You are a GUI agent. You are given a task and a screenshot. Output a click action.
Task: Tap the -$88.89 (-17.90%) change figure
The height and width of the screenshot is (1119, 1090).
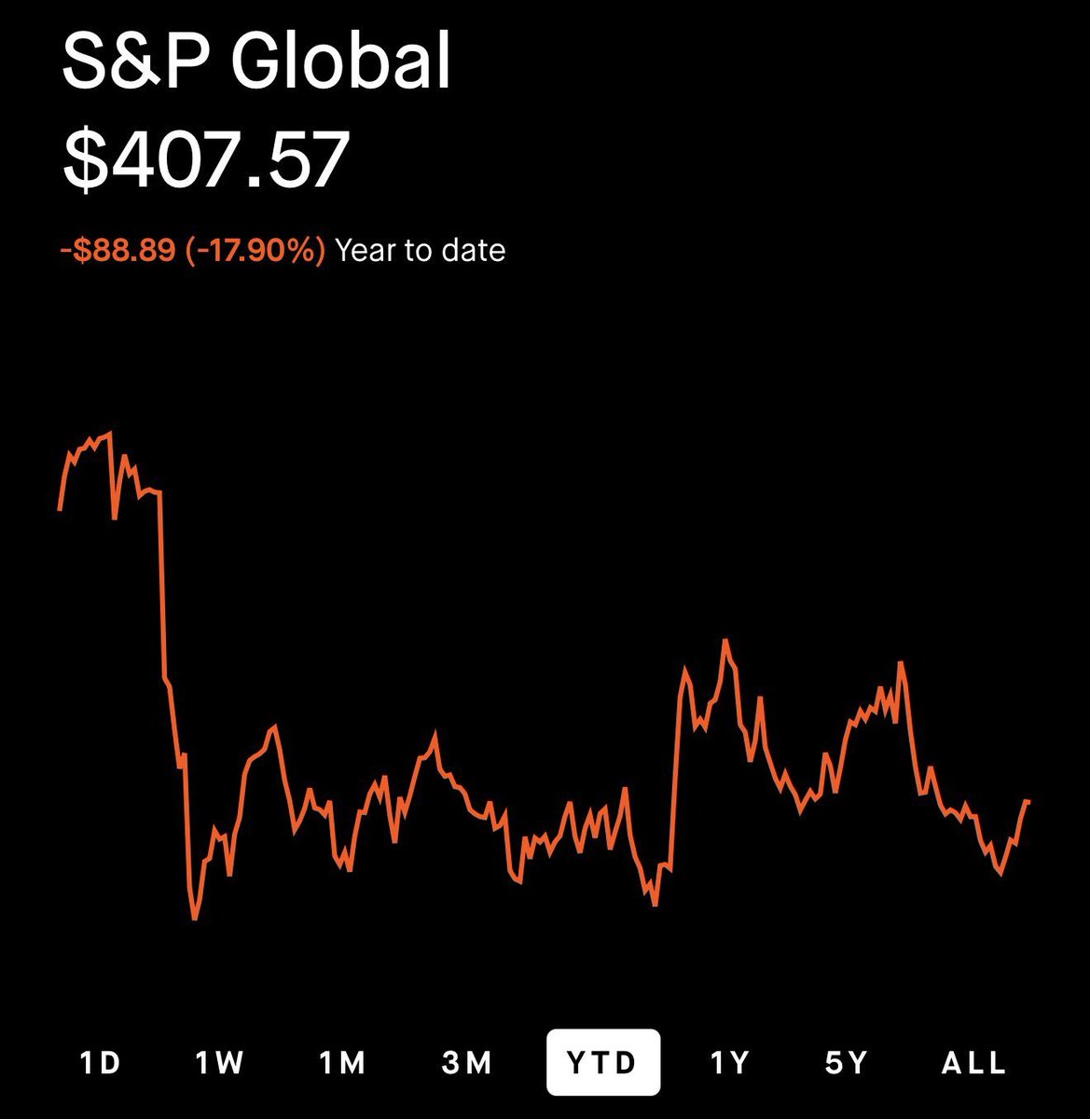[x=192, y=250]
